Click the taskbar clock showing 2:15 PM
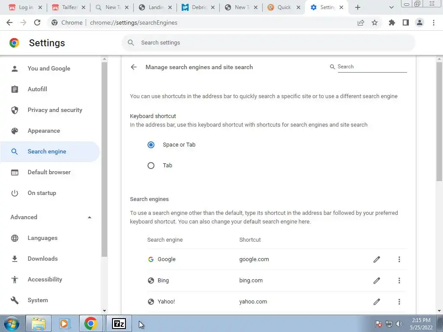 coord(421,324)
